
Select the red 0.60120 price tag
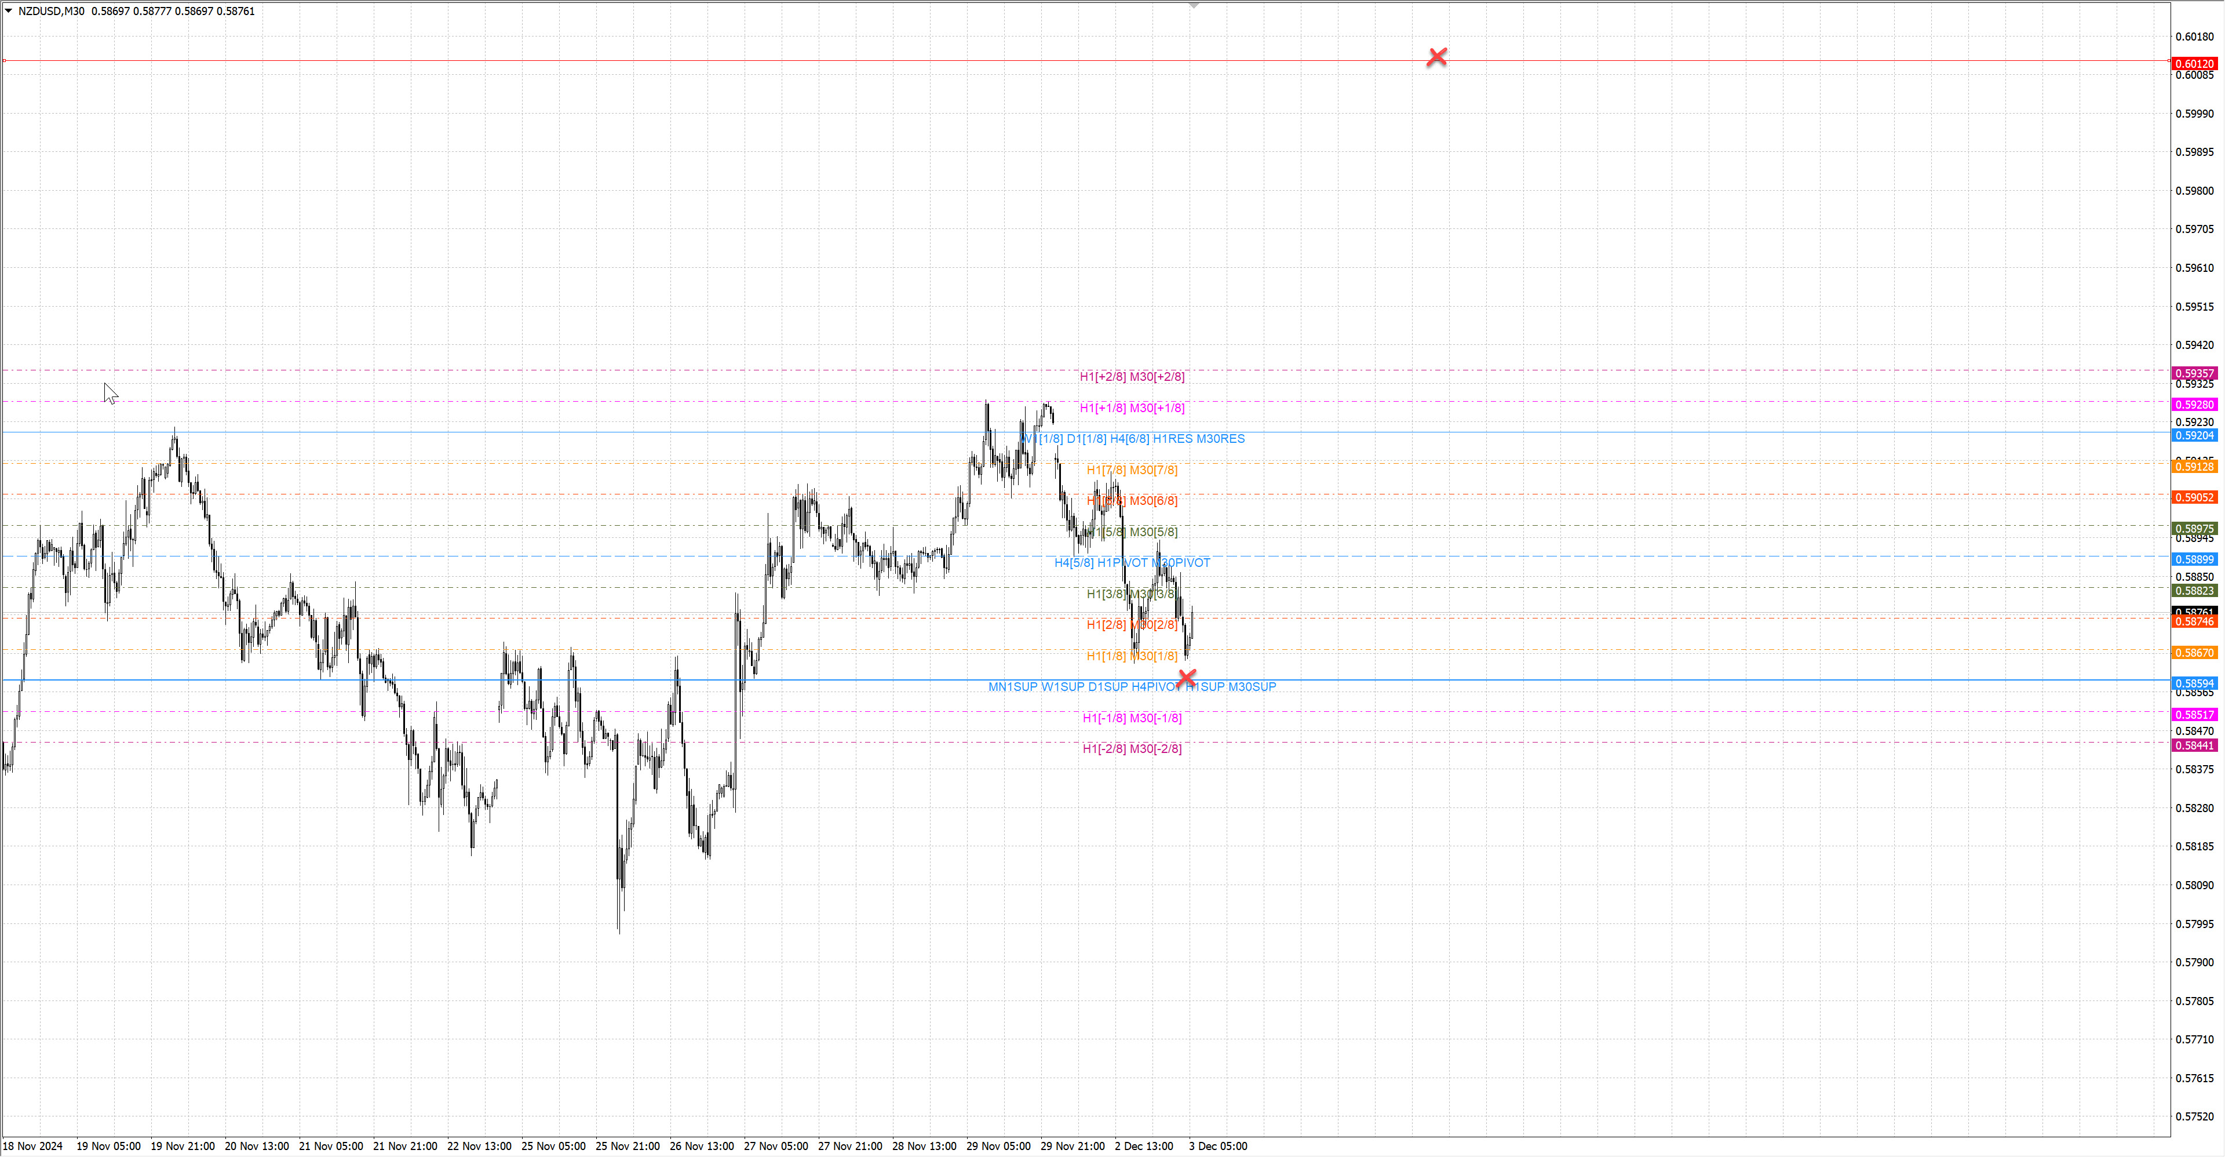(2194, 64)
